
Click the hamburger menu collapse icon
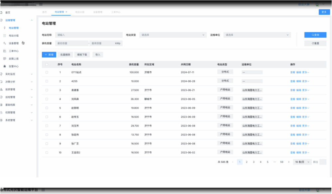(41, 4)
